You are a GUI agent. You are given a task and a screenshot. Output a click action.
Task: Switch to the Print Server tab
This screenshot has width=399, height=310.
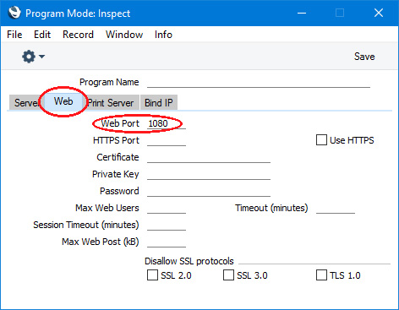coord(111,103)
